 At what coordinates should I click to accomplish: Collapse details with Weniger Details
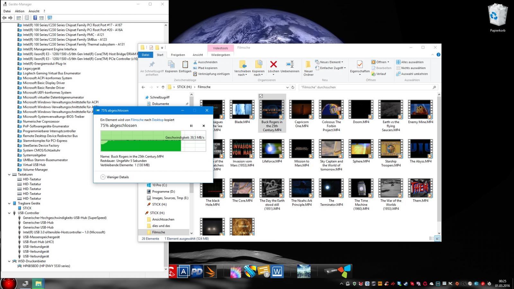coord(115,177)
